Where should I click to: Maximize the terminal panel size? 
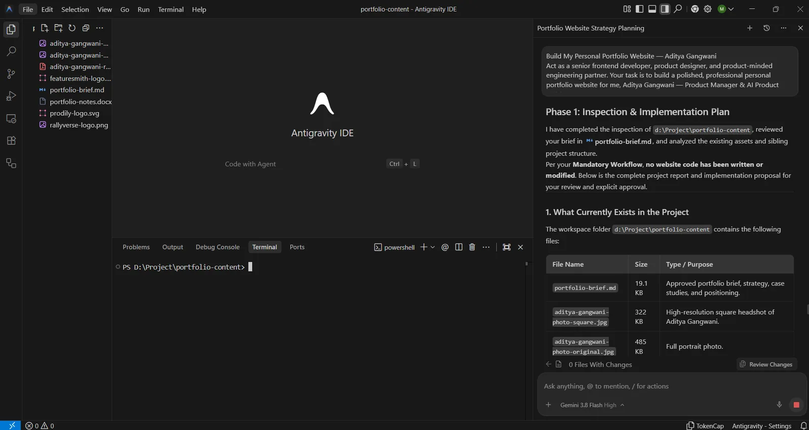tap(507, 247)
